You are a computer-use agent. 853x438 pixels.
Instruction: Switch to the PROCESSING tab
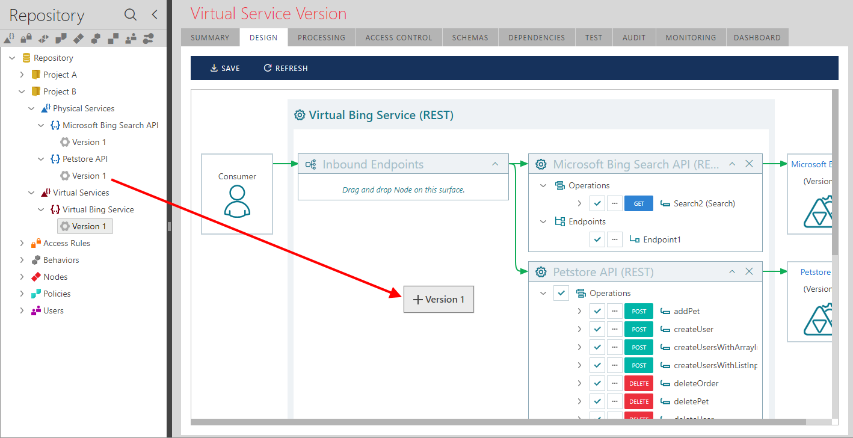(322, 37)
